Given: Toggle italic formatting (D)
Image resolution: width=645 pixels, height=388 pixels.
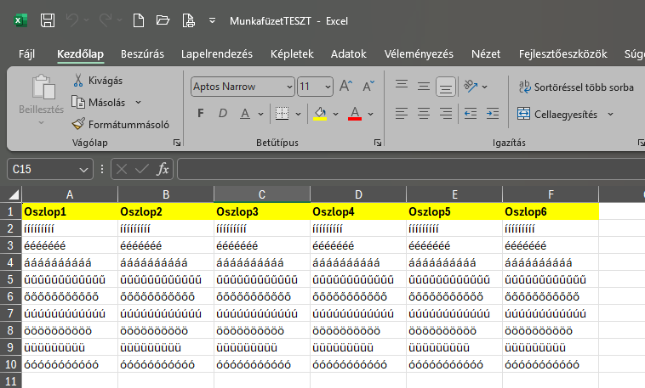Looking at the screenshot, I should click(x=223, y=113).
